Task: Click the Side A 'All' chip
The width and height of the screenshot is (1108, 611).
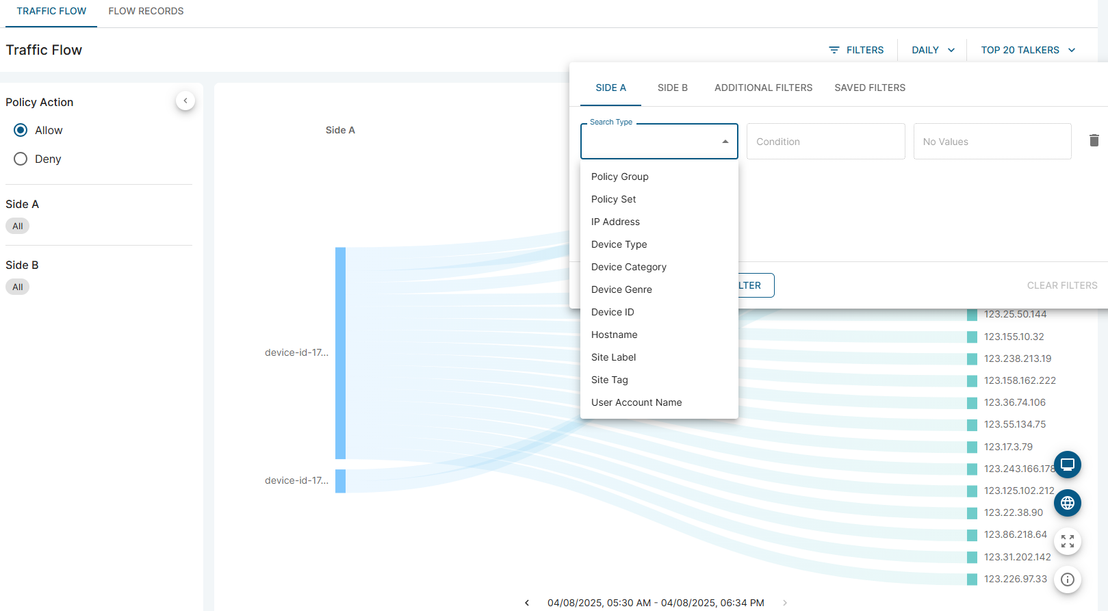Action: coord(18,226)
